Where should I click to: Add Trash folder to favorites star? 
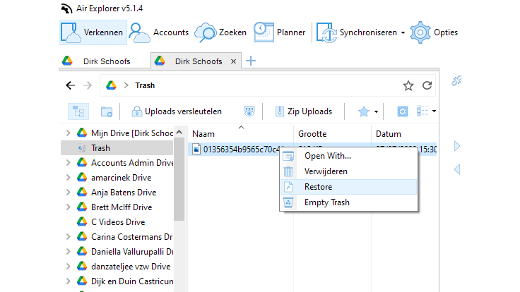point(408,86)
